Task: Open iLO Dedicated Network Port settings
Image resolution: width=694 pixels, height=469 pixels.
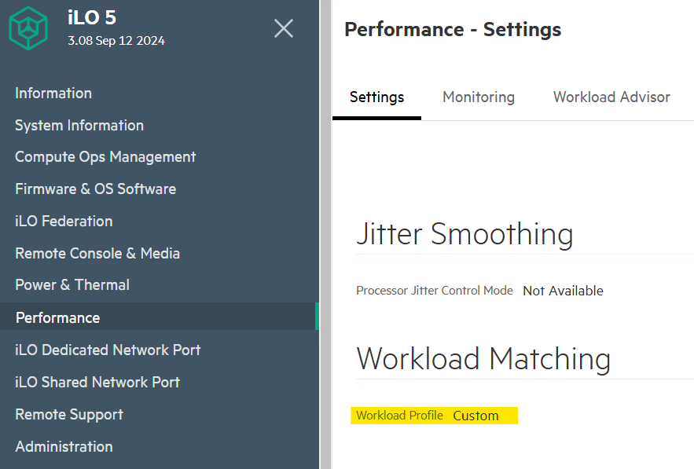Action: 108,350
